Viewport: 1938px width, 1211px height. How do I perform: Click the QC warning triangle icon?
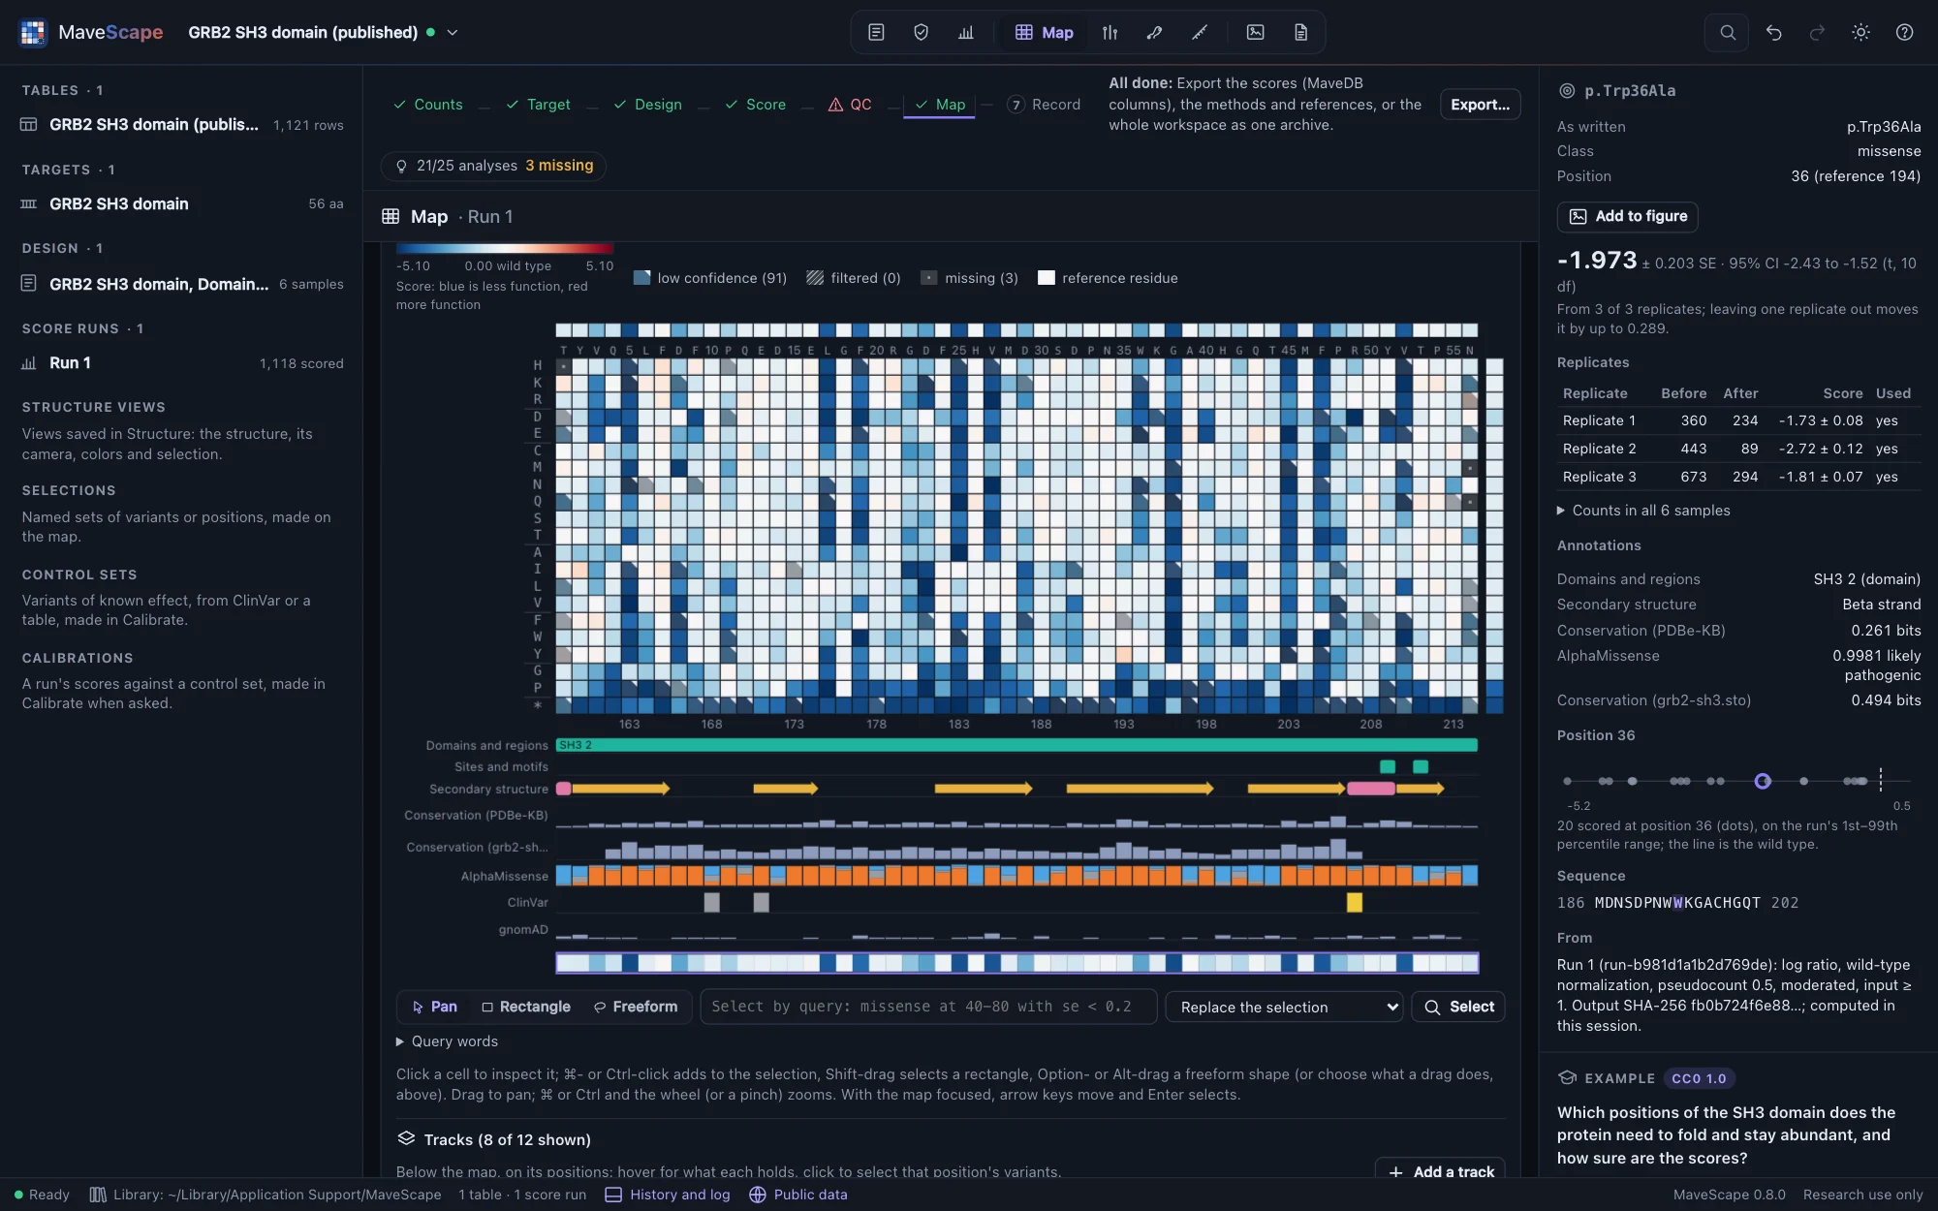pos(835,104)
